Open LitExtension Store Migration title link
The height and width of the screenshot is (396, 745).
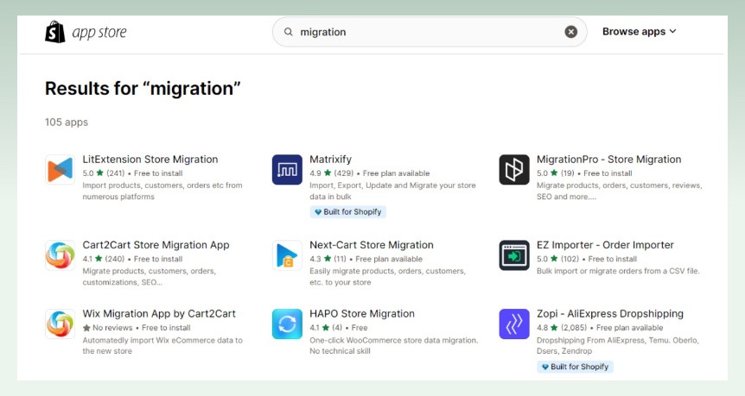(150, 160)
